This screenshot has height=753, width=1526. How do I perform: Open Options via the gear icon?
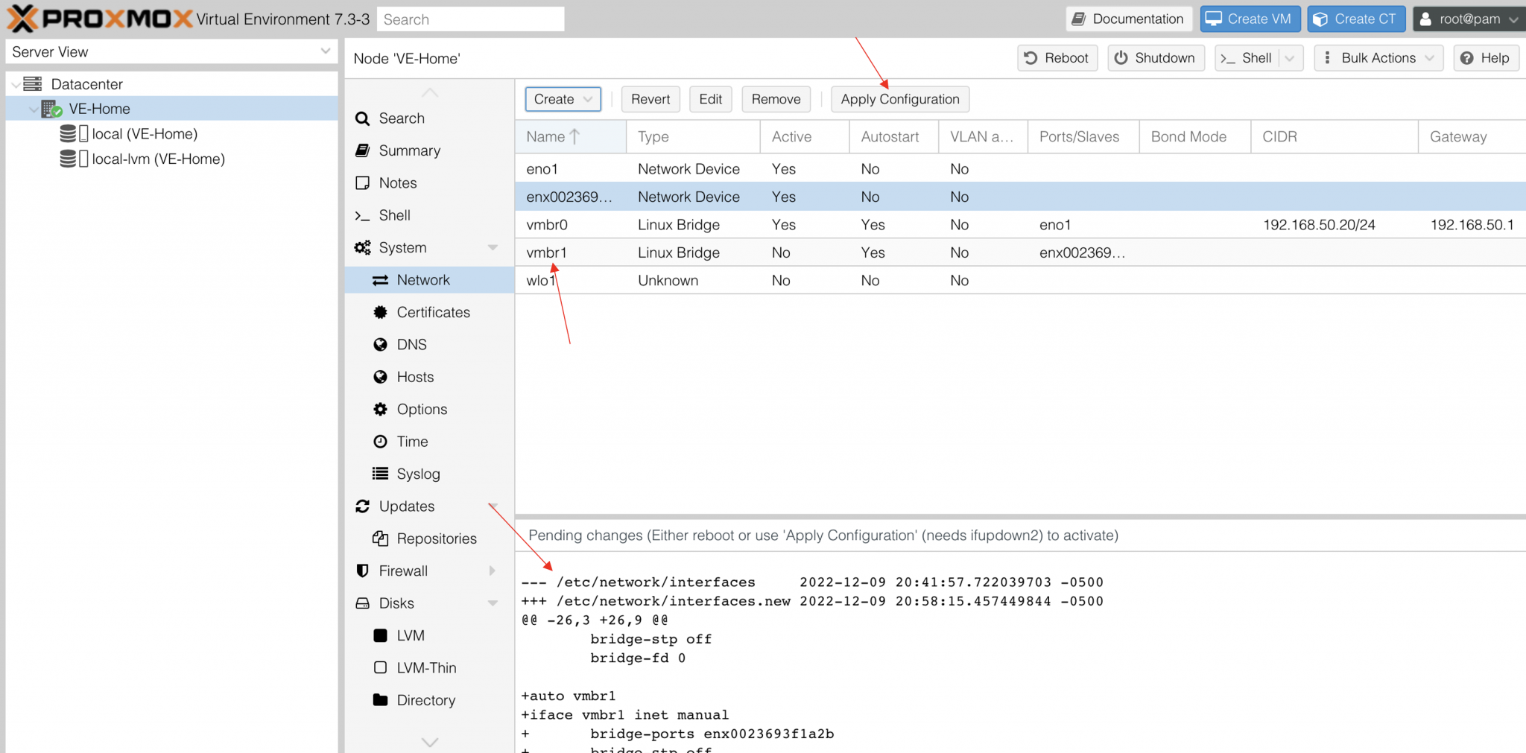pyautogui.click(x=380, y=409)
